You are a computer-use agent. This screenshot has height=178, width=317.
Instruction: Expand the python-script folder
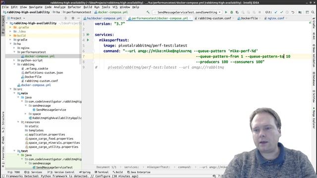click(14, 60)
